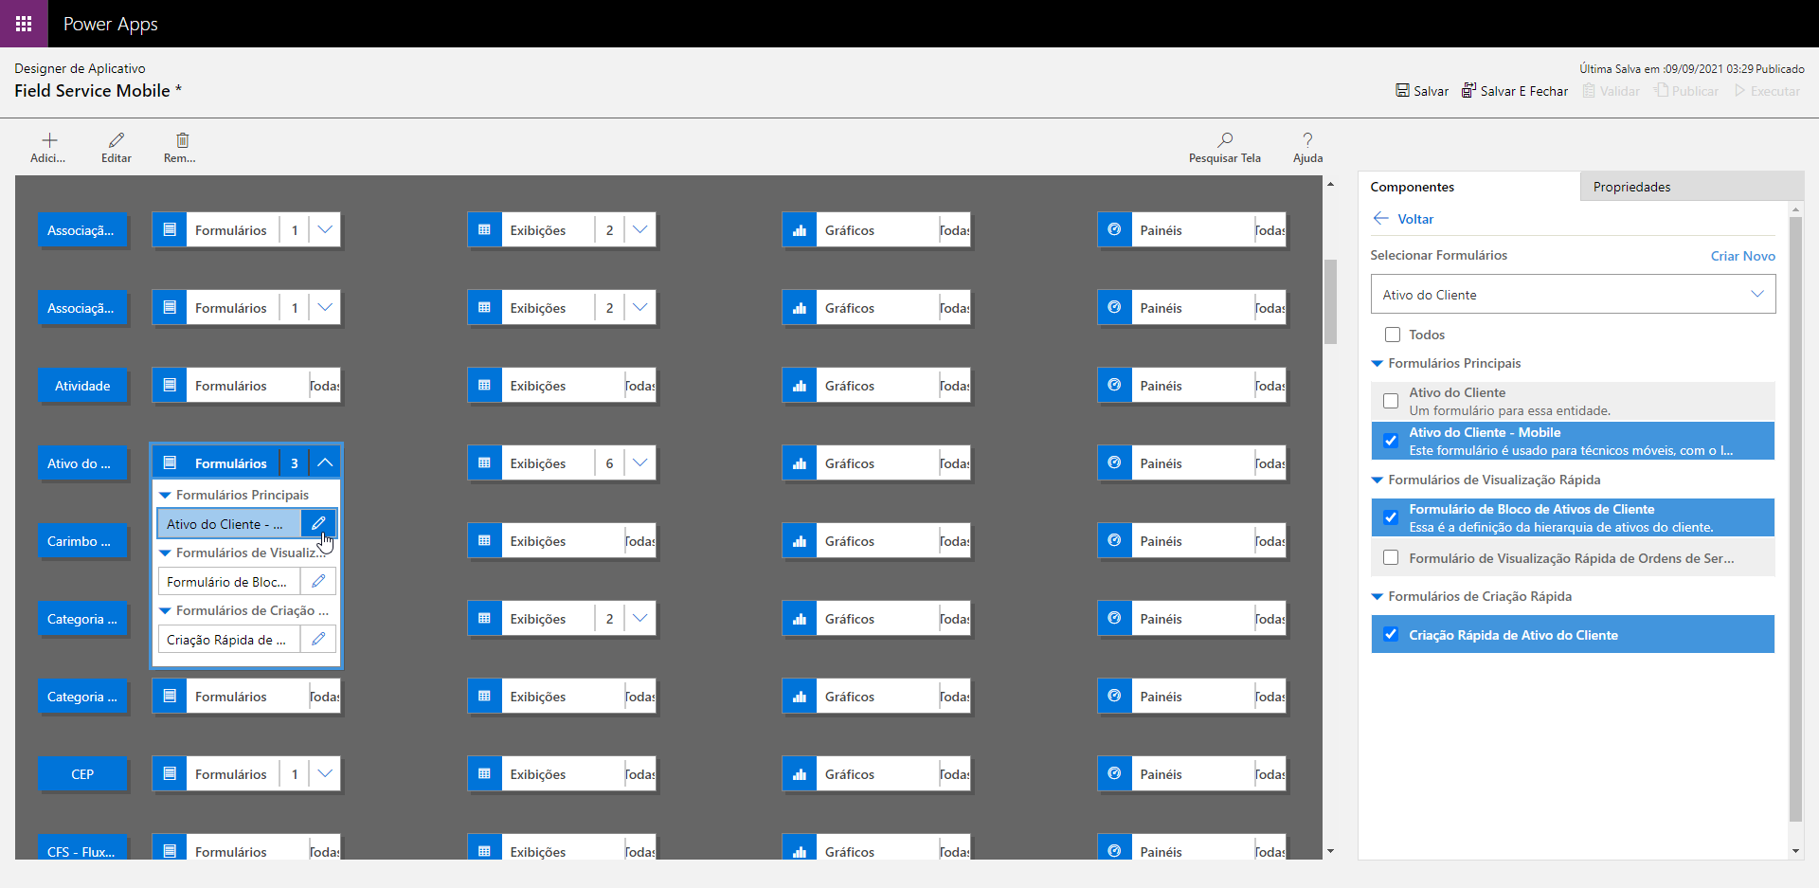Select Formulários icon in Atividade row
This screenshot has width=1819, height=888.
point(170,386)
